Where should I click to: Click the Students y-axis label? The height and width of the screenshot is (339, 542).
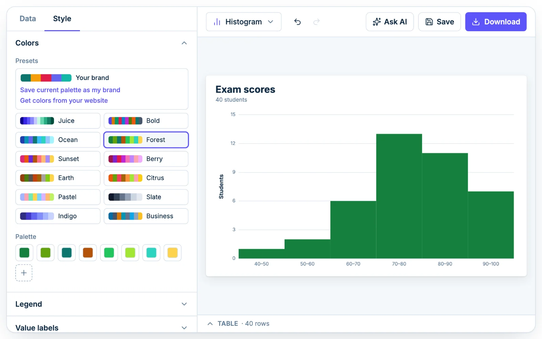coord(221,186)
